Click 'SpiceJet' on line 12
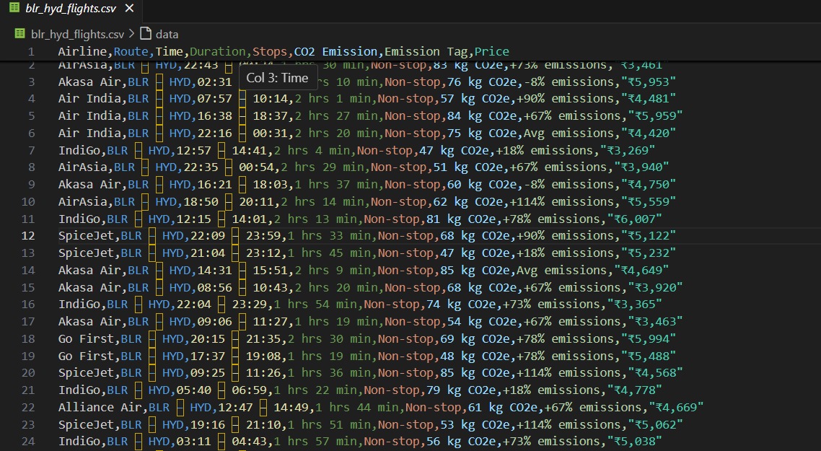Viewport: 821px width, 451px height. (x=86, y=236)
